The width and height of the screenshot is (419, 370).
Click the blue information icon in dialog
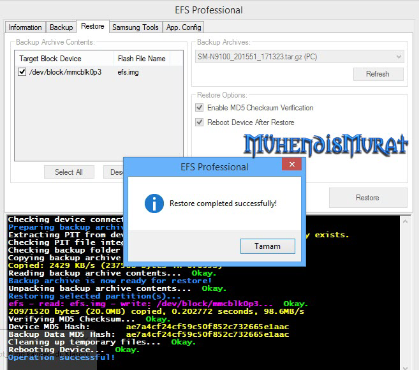pyautogui.click(x=154, y=204)
